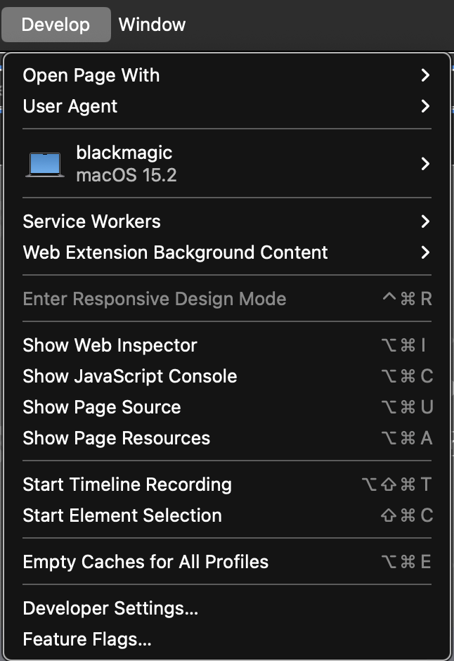Expand the Open Page With submenu arrow
454x661 pixels.
pos(424,75)
